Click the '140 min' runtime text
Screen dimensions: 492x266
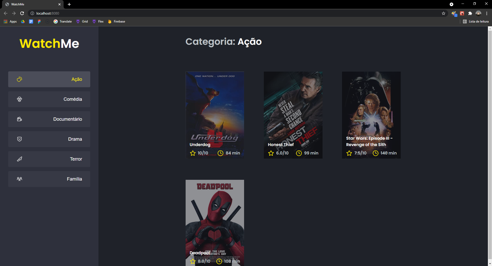pyautogui.click(x=388, y=153)
